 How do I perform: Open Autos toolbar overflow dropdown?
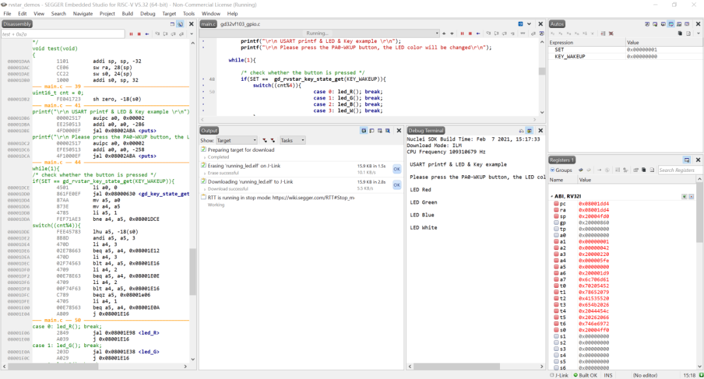697,34
